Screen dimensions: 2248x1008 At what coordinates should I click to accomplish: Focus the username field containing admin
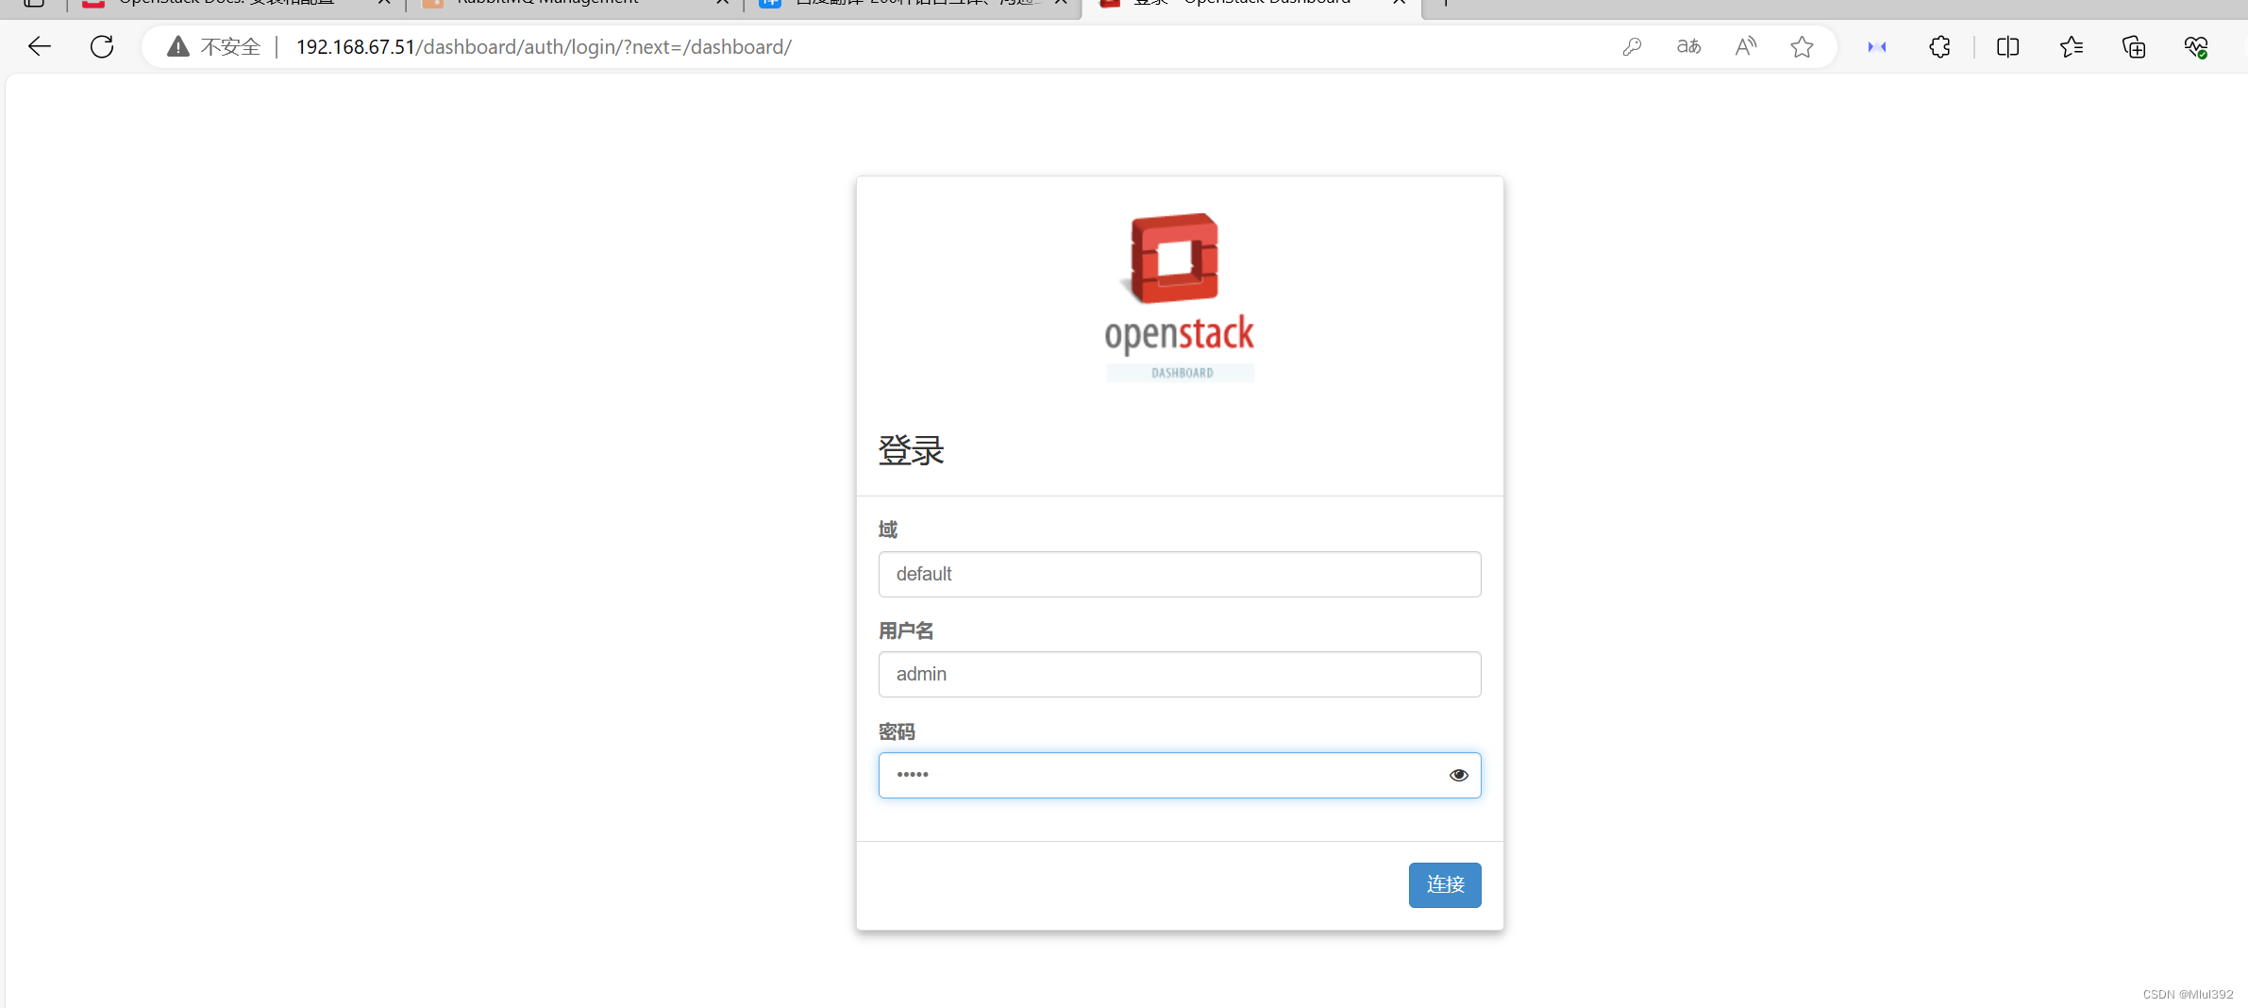pos(1180,674)
